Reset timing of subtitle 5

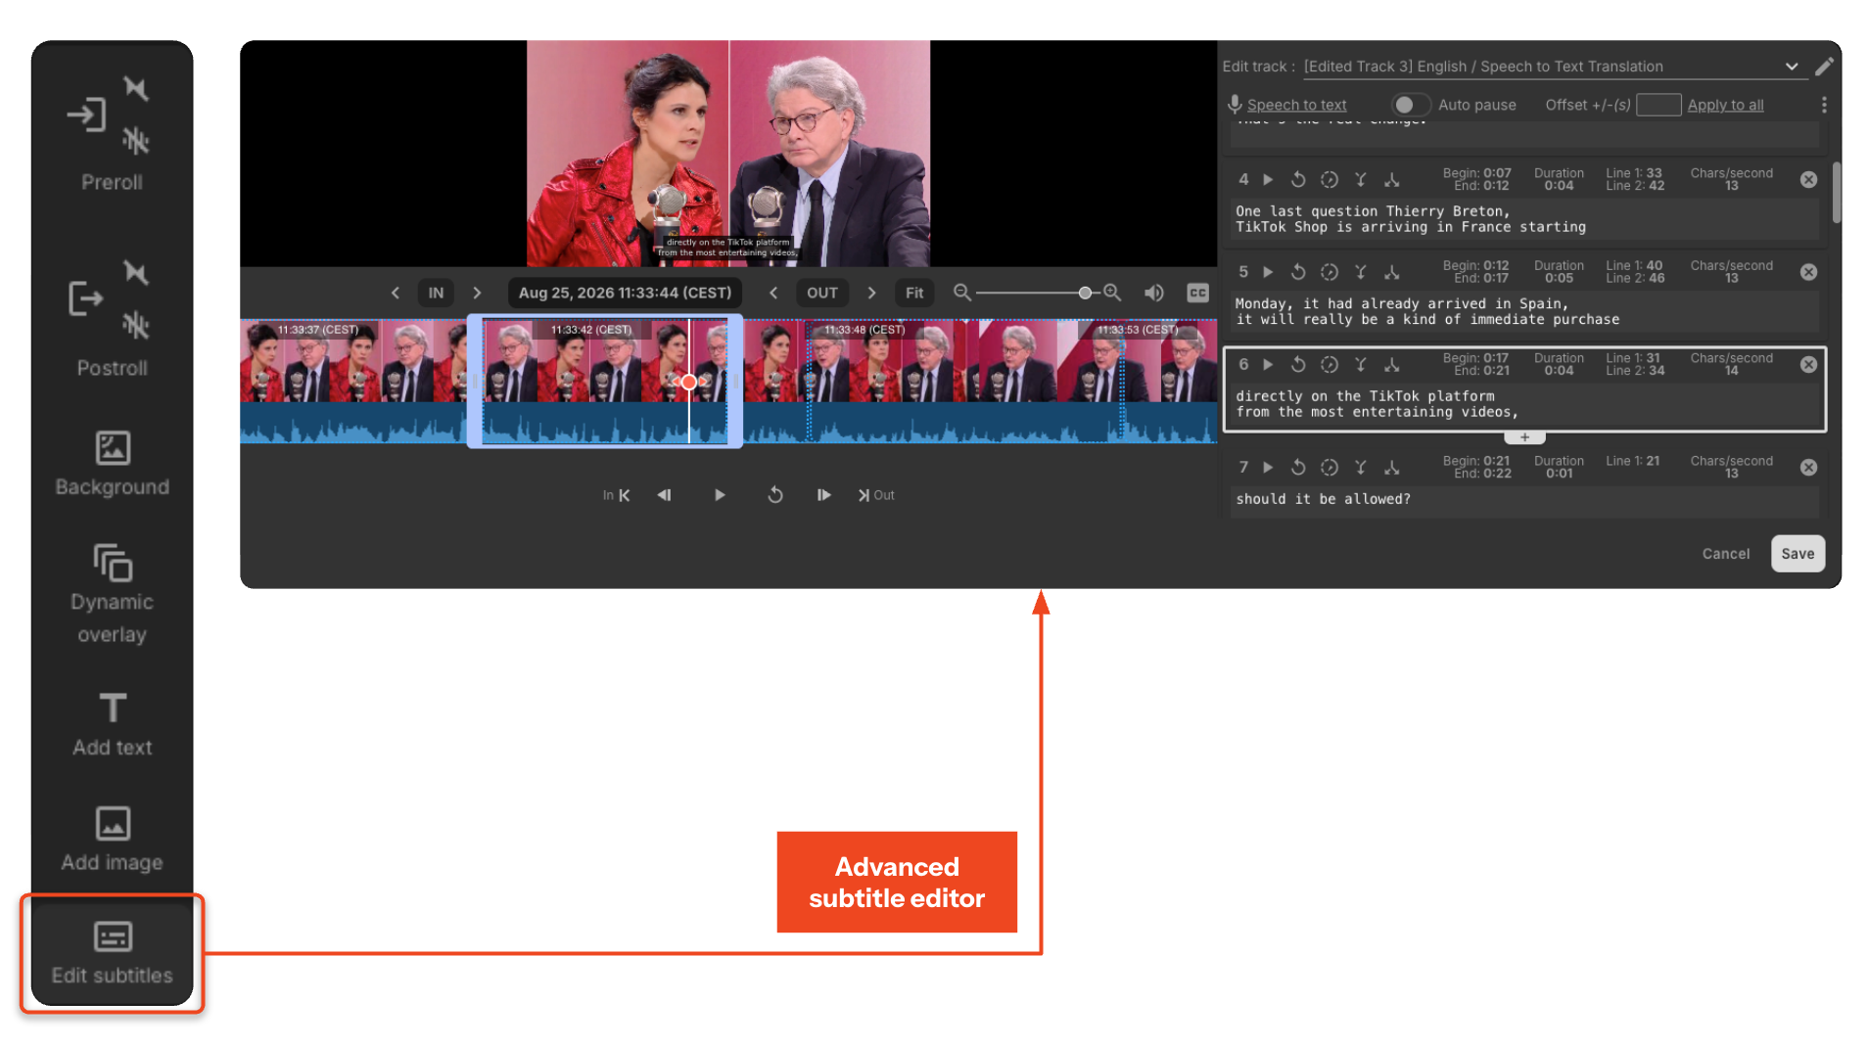pos(1298,272)
